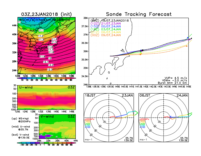This screenshot has width=201, height=156.
Task: Click the purple swatch in the bottom U/V colorbar
Action: tap(37, 143)
